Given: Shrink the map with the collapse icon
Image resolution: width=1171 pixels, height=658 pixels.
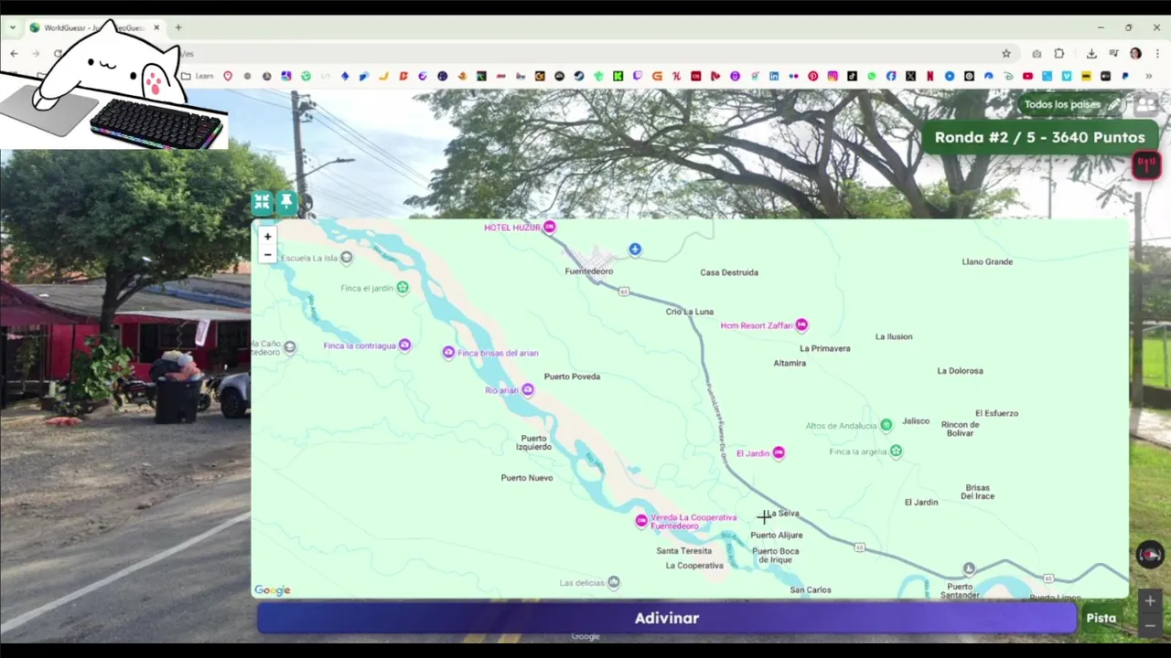Looking at the screenshot, I should [x=263, y=202].
